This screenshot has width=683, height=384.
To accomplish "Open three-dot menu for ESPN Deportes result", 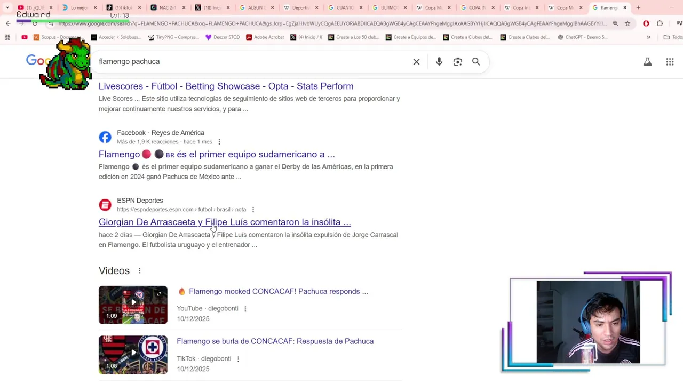I will (253, 210).
